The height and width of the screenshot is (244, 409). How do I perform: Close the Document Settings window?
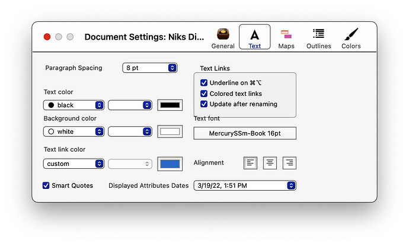(x=47, y=37)
